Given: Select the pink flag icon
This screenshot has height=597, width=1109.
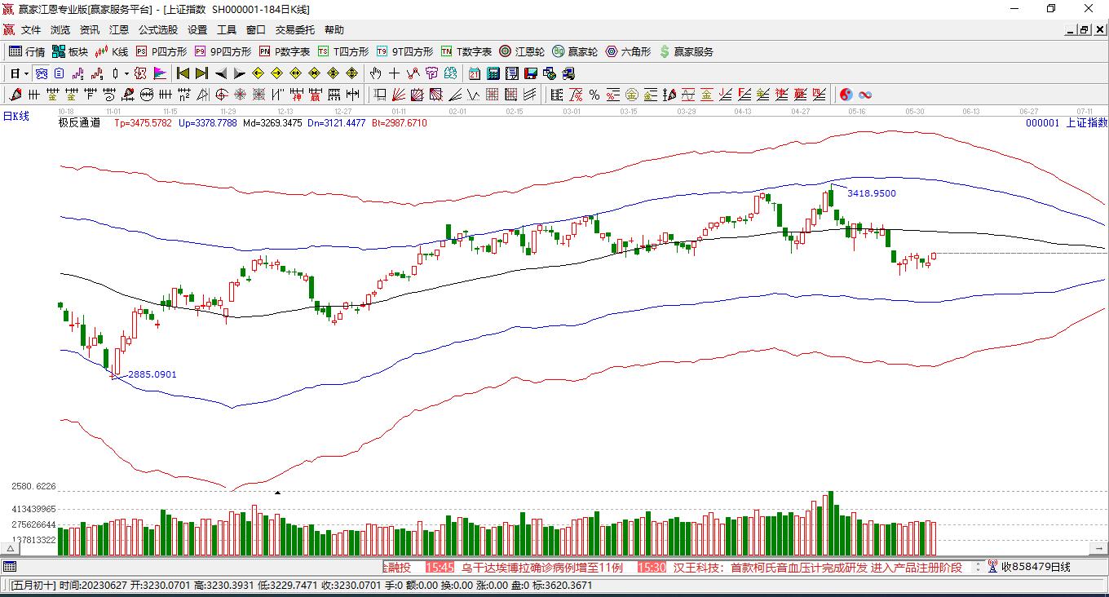Looking at the screenshot, I should [x=158, y=73].
